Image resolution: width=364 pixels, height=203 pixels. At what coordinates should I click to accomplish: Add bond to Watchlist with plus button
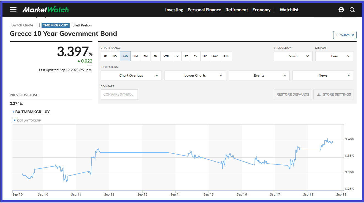345,35
